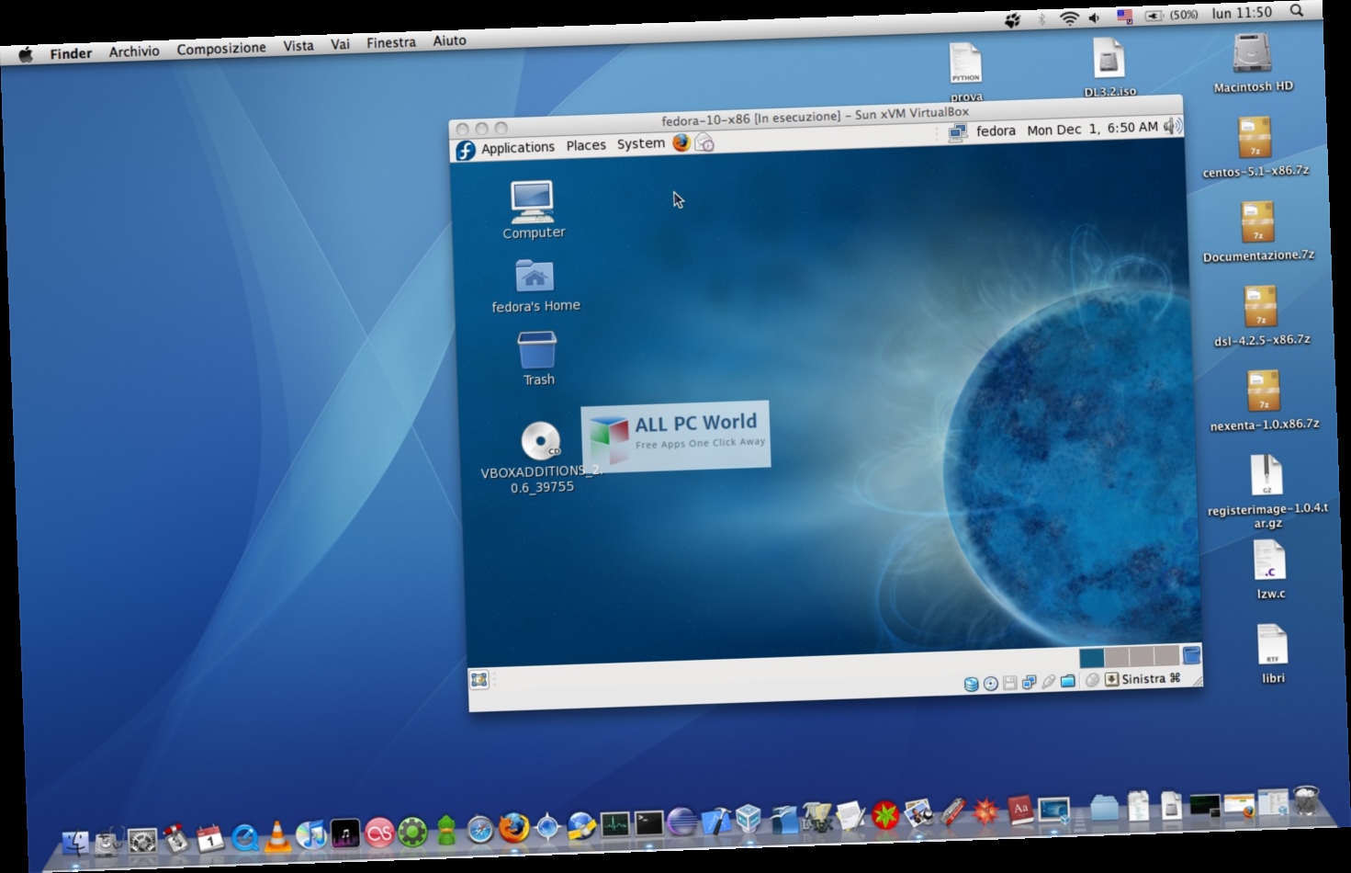Open the Finestra menu
The image size is (1351, 873).
(x=390, y=42)
